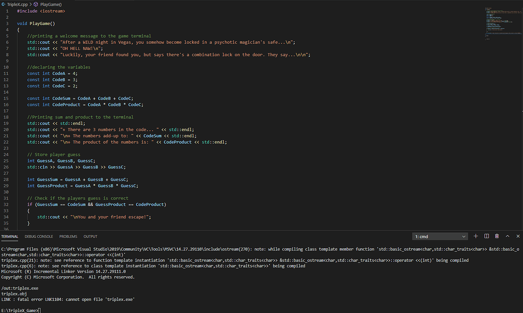The width and height of the screenshot is (523, 313).
Task: Open the TripleX.cpp breadcrumb dropdown
Action: coord(17,4)
